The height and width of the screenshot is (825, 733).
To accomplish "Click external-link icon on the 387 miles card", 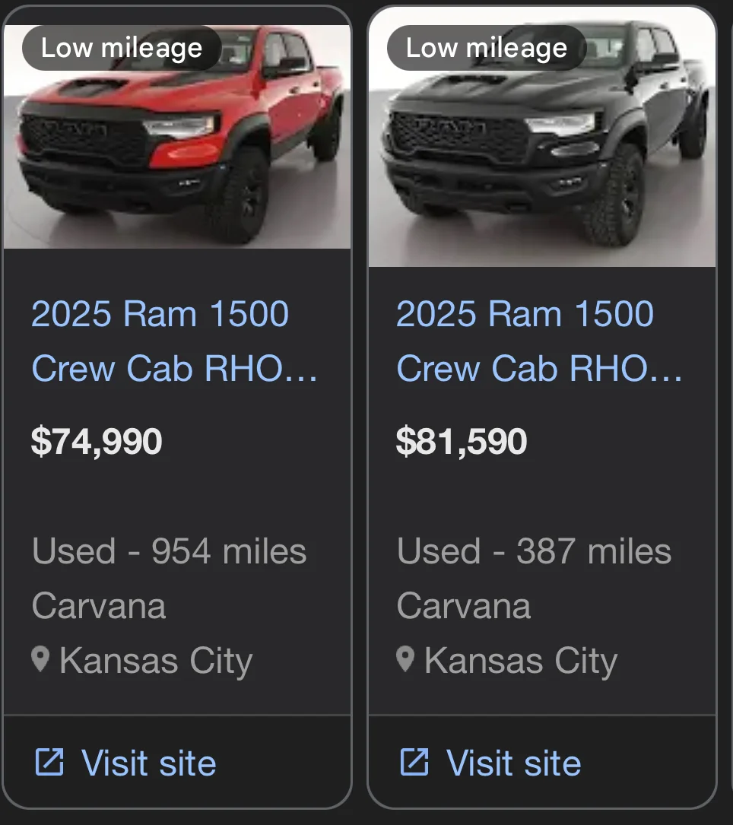I will (414, 762).
